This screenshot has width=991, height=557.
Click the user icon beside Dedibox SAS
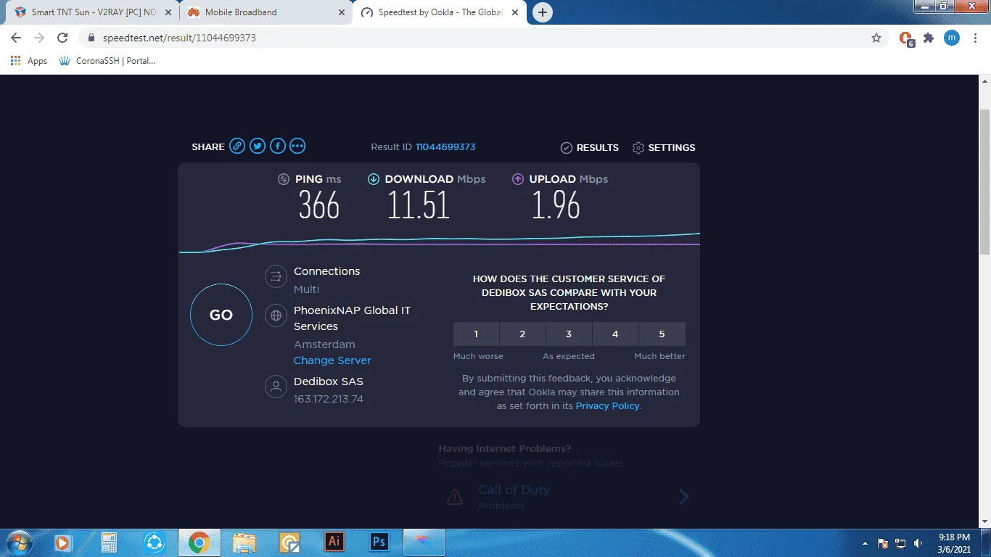[276, 387]
